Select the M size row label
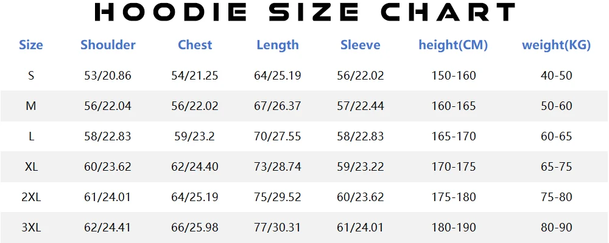 31,106
